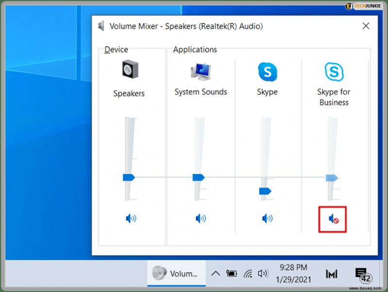388x292 pixels.
Task: Click the Skype for Business label
Action: tap(334, 97)
